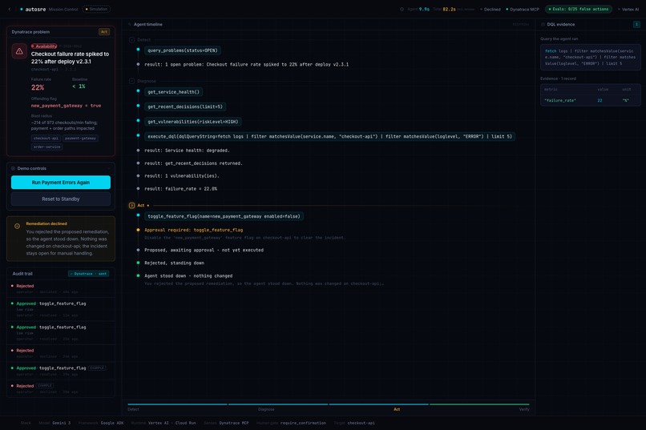
Task: Select the payment-gateway service tag
Action: point(80,139)
